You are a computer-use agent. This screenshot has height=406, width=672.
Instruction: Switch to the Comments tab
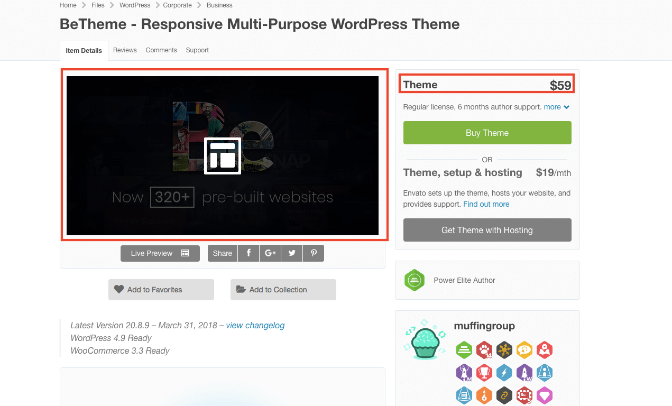coord(161,50)
